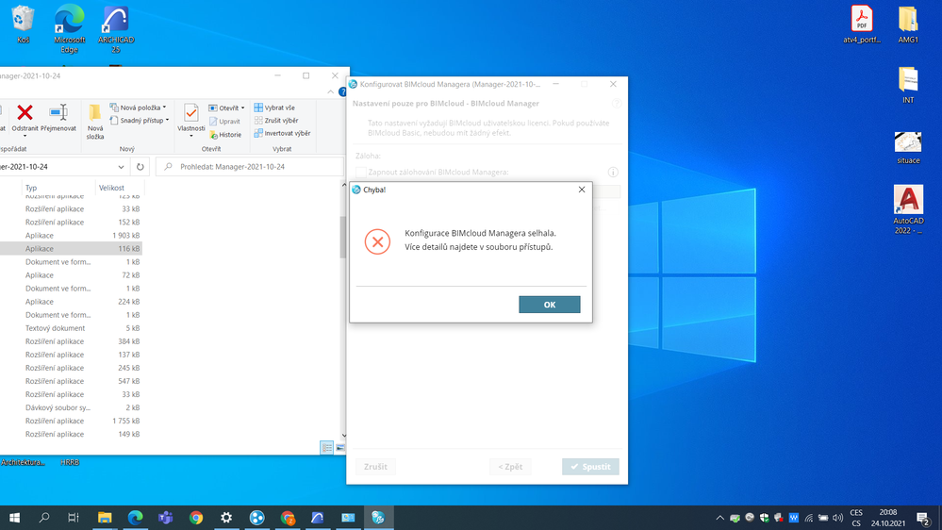Click Historie in Explorer ribbon
This screenshot has width=942, height=530.
click(225, 135)
